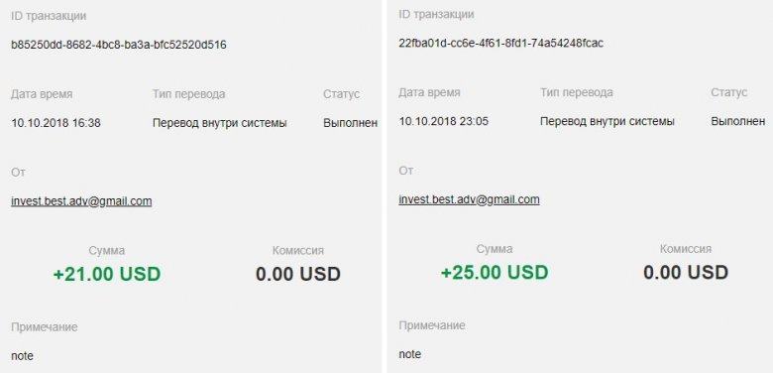
Task: Click the left 'Выполнен' status text
Action: point(351,123)
